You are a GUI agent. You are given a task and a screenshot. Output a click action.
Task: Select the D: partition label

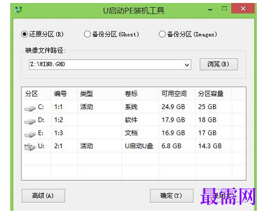pos(41,120)
